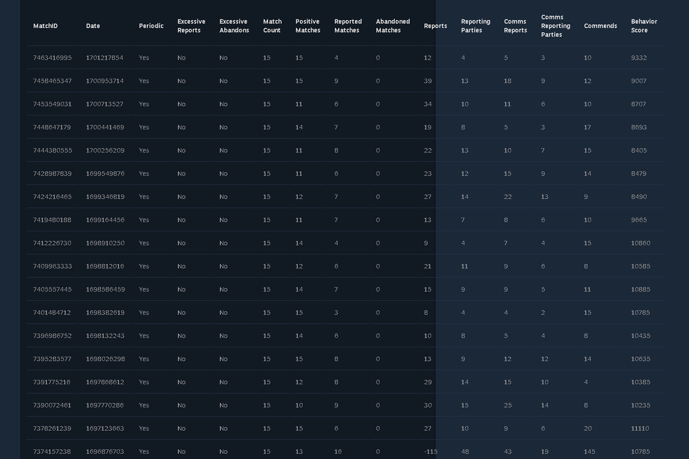Click the Excessive Reports column header
689x459 pixels.
(191, 26)
